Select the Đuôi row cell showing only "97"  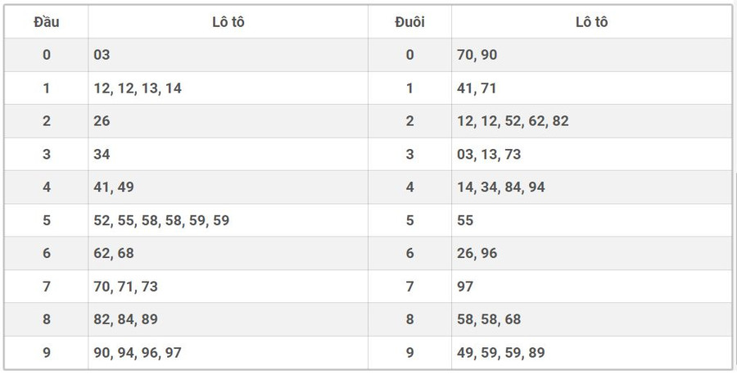click(x=465, y=287)
